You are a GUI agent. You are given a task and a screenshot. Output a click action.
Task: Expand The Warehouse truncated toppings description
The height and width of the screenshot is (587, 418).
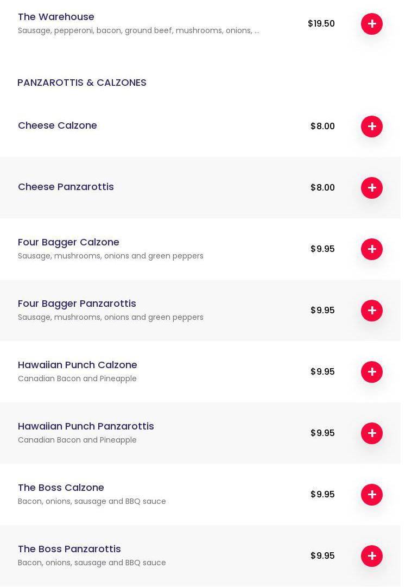pos(138,31)
